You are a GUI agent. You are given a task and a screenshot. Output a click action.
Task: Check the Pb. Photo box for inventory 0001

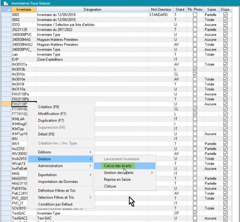[x=195, y=15]
